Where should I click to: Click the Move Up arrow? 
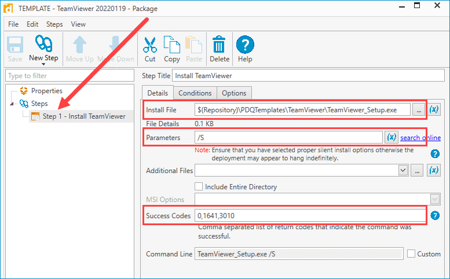click(79, 49)
